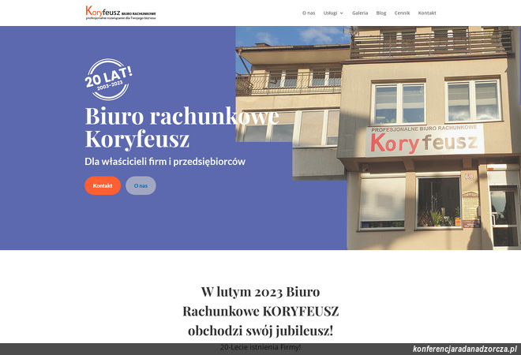This screenshot has width=521, height=355.
Task: Open the Cennik price list page
Action: (402, 13)
